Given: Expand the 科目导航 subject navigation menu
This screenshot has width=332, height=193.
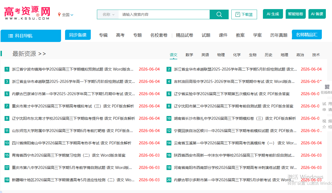Looking at the screenshot, I should tap(31, 36).
